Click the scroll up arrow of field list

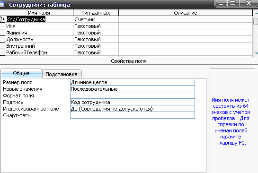click(256, 13)
